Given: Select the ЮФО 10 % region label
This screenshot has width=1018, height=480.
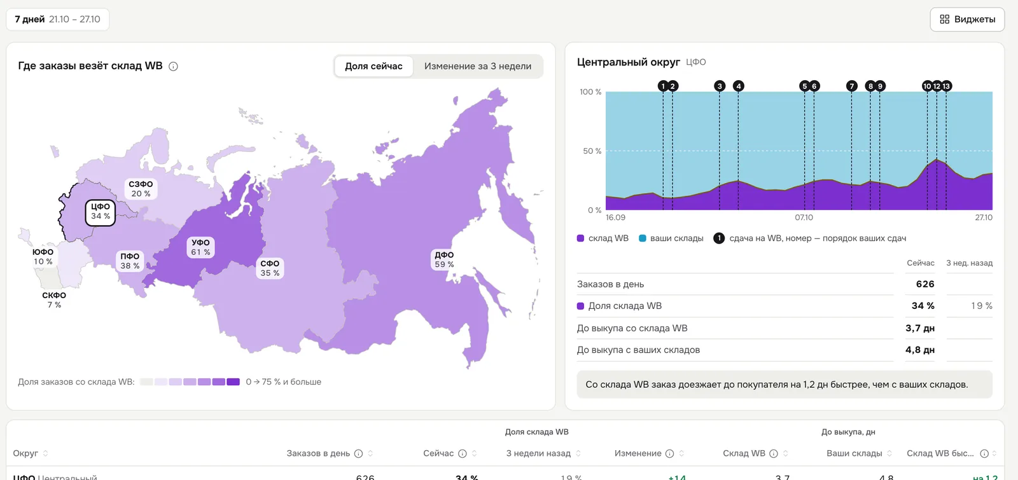Looking at the screenshot, I should coord(43,257).
